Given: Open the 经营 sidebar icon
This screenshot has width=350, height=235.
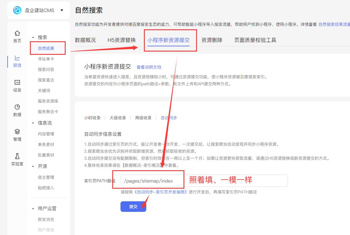Looking at the screenshot, I should (x=17, y=82).
